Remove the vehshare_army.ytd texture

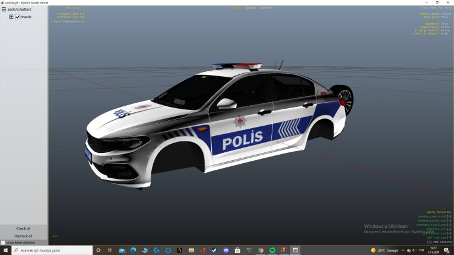point(449,221)
